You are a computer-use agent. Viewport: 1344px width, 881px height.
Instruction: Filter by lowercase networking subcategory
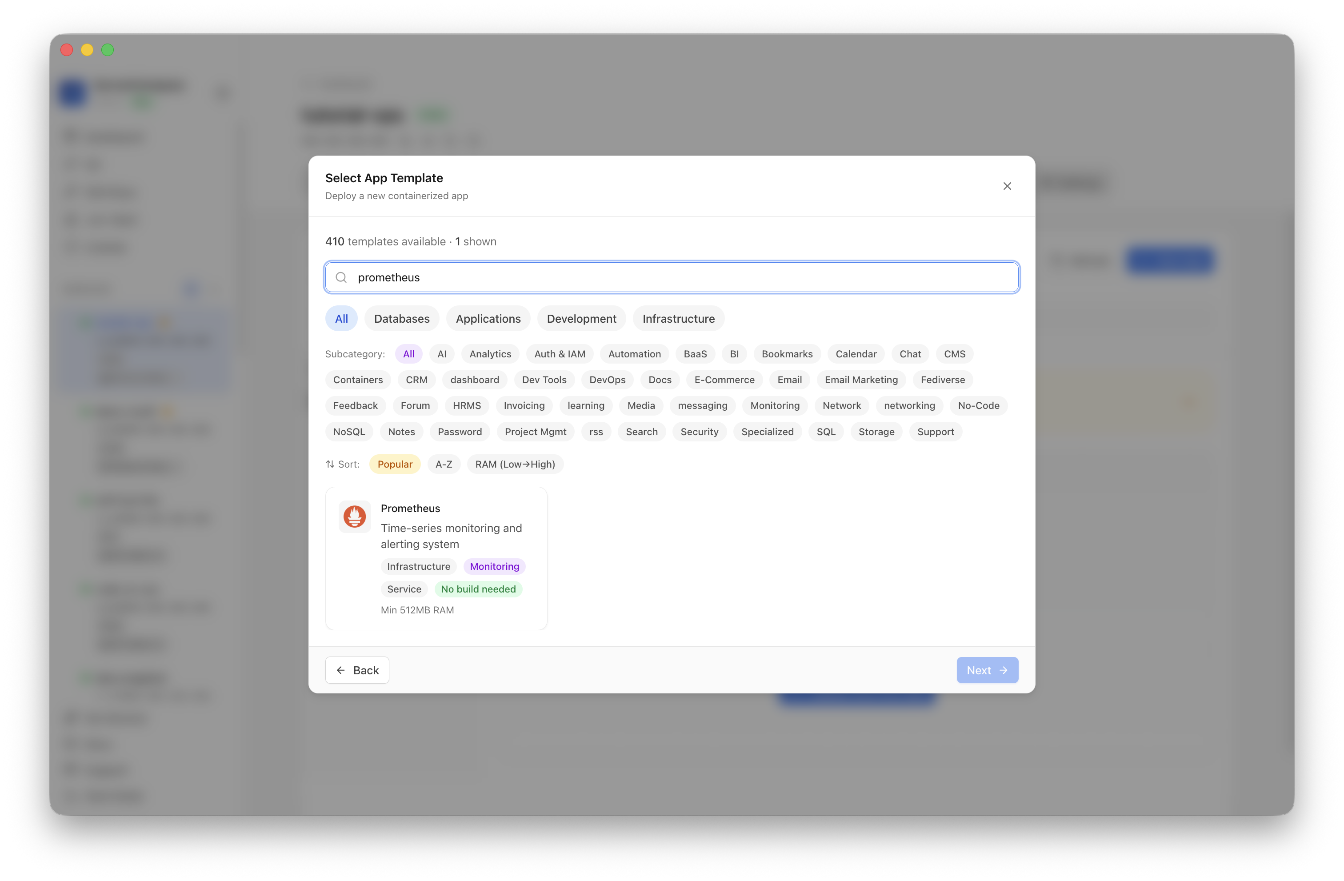(909, 405)
